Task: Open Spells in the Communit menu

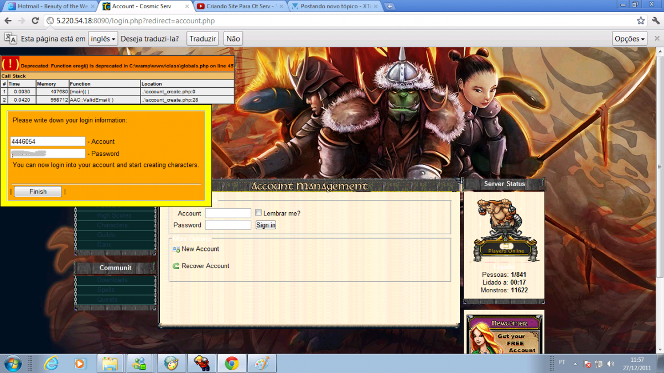Action: pyautogui.click(x=106, y=290)
